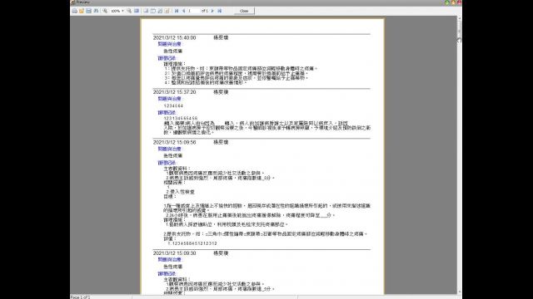Click the 2021/3/12 15:40:00 record header

click(x=191, y=37)
